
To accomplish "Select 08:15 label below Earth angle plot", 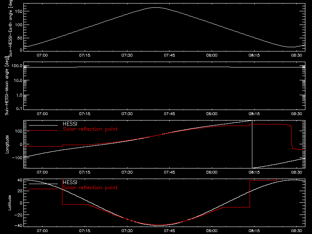I will point(254,55).
